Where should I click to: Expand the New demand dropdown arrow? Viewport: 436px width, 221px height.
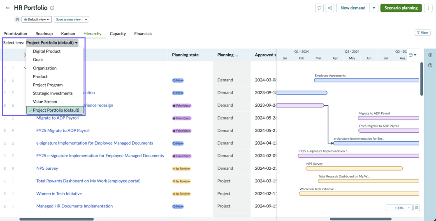point(374,8)
